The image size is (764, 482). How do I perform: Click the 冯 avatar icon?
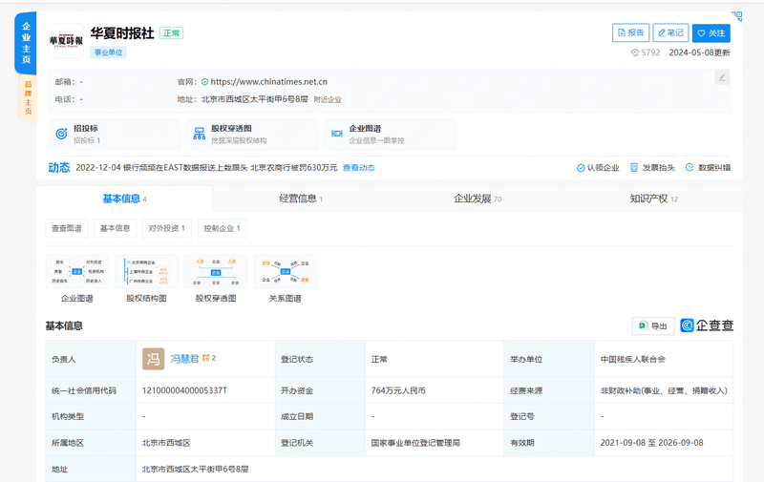pos(153,359)
